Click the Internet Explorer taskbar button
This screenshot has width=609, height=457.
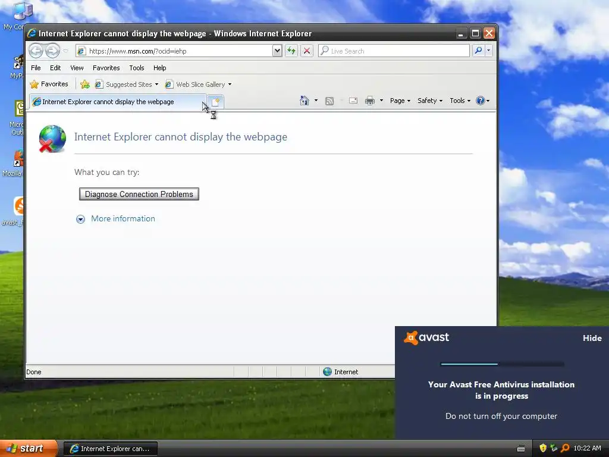coord(110,449)
